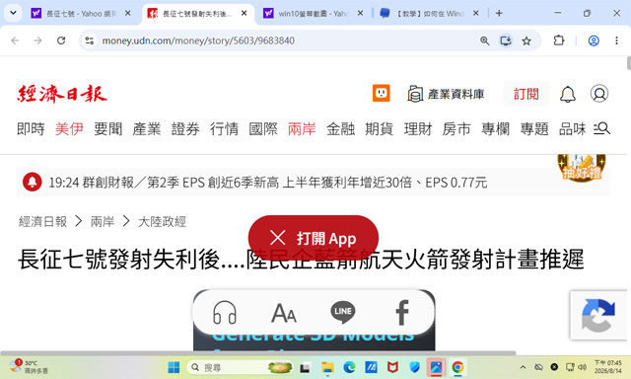The height and width of the screenshot is (379, 631).
Task: Open the 專欄 menu item
Action: point(495,129)
